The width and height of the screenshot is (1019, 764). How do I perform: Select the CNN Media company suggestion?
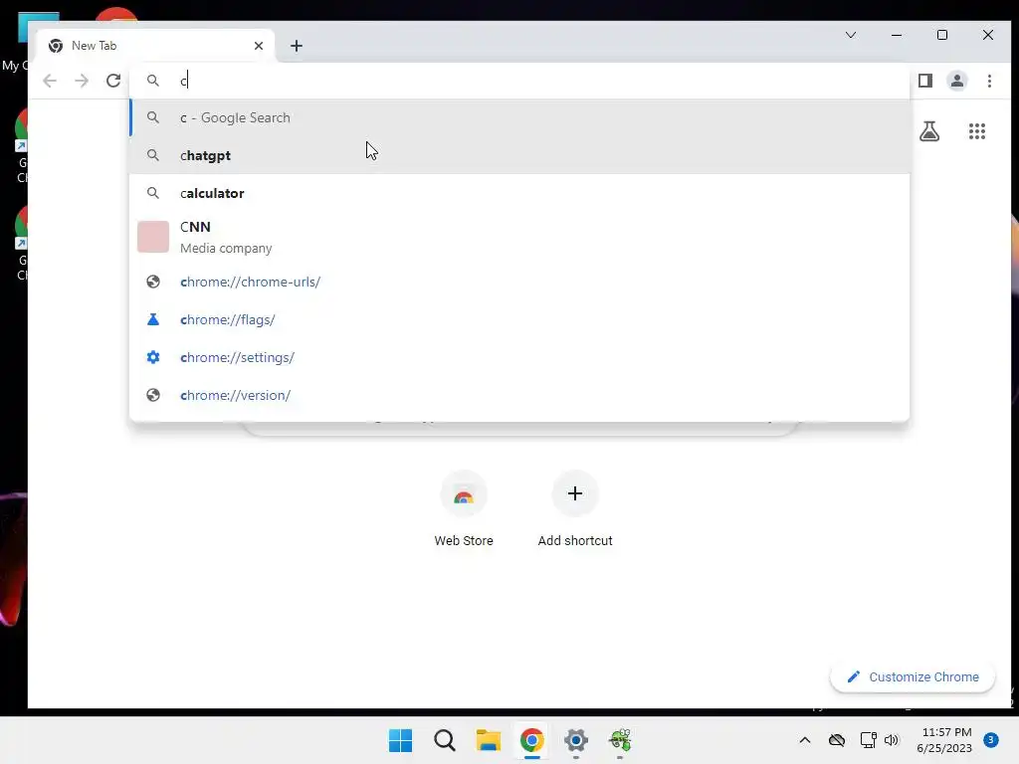click(x=519, y=237)
